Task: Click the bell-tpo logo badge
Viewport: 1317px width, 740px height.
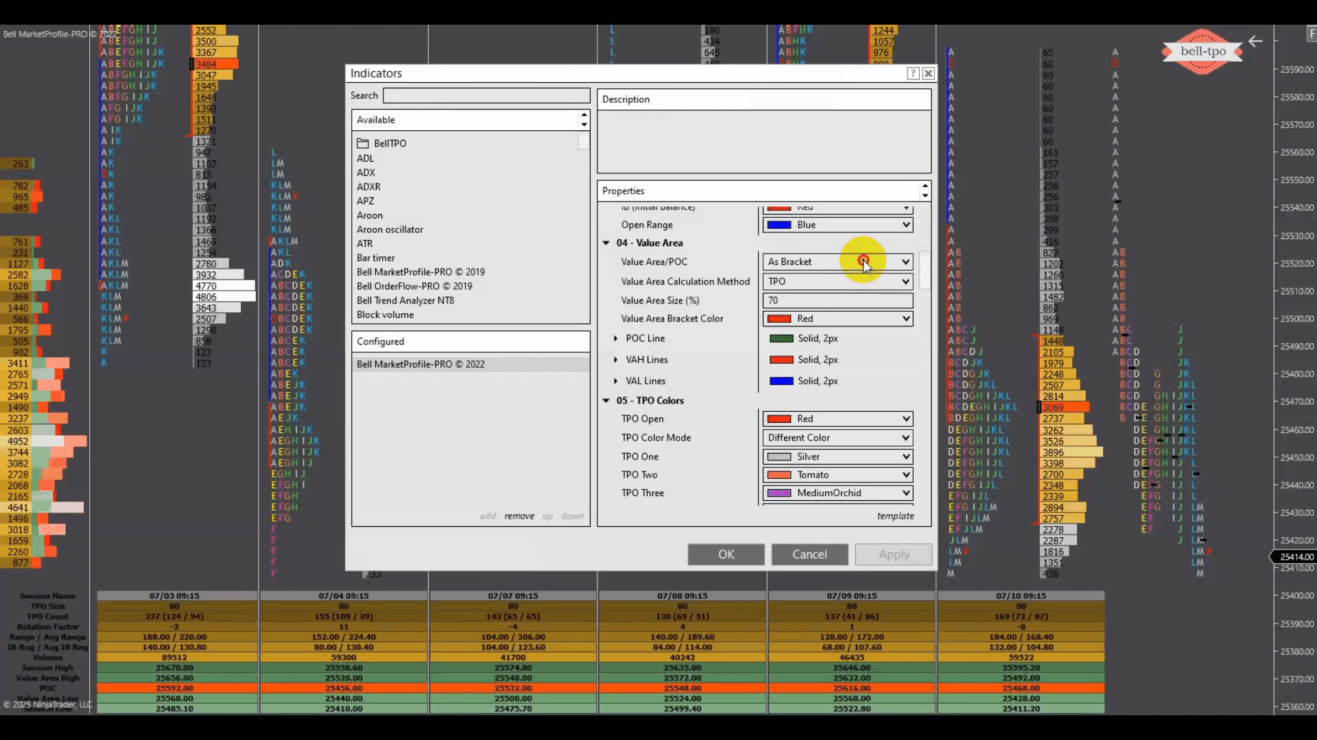Action: [1202, 51]
